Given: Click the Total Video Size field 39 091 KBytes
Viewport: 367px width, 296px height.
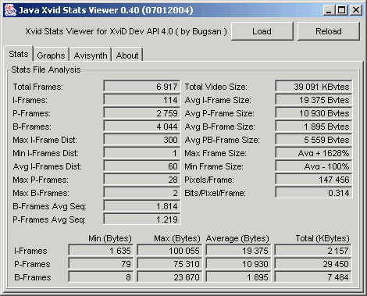Looking at the screenshot, I should (x=314, y=87).
